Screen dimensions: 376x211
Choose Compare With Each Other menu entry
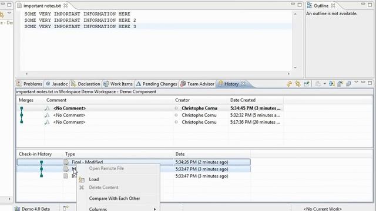(115, 198)
